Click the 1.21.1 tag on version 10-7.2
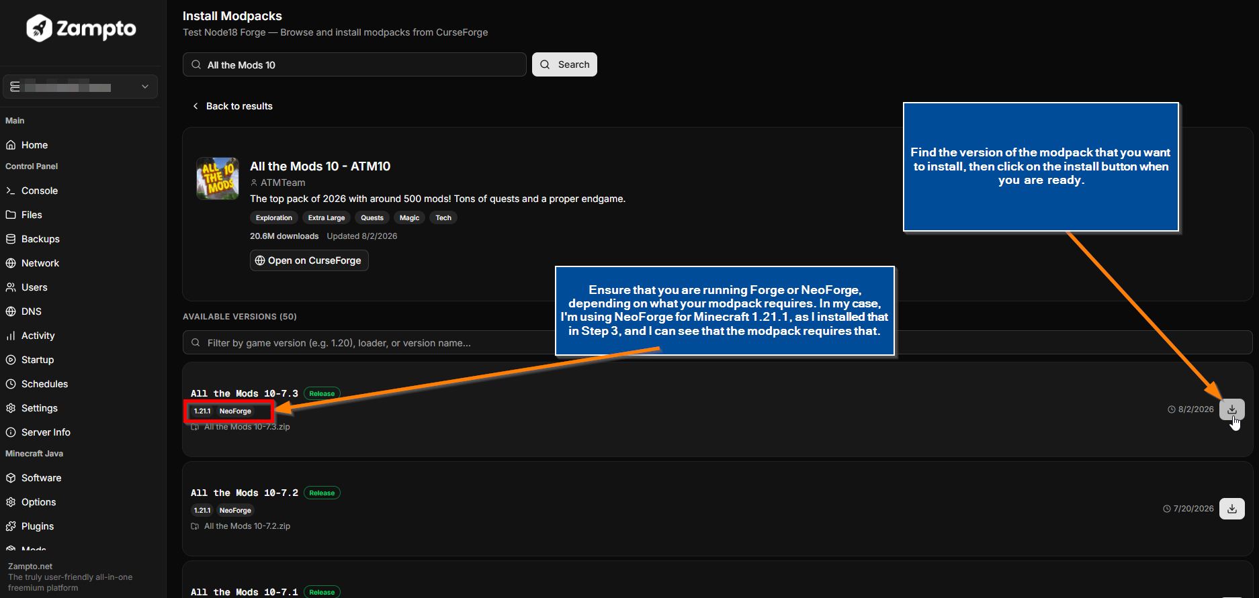This screenshot has width=1259, height=598. [202, 510]
